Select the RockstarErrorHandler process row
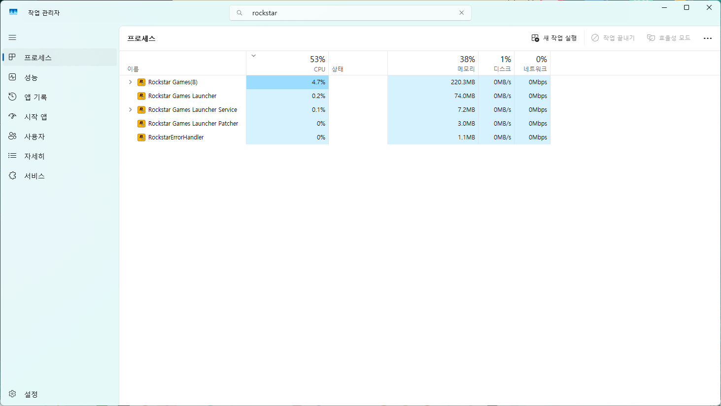721x406 pixels. [176, 137]
